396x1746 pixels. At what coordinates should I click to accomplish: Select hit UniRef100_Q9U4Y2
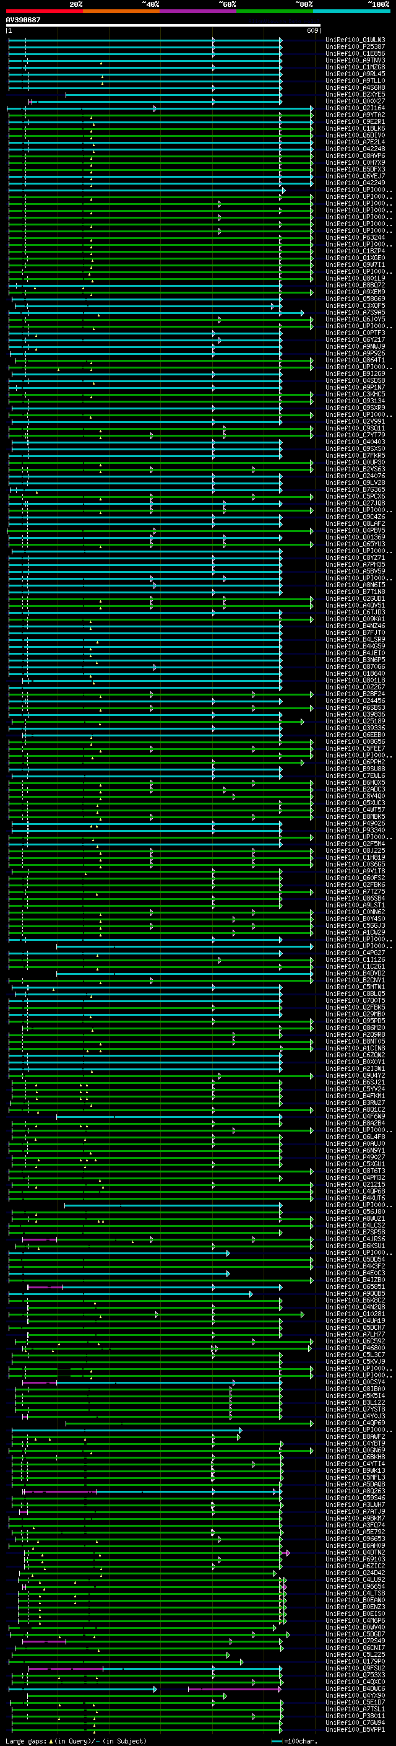pos(355,1075)
